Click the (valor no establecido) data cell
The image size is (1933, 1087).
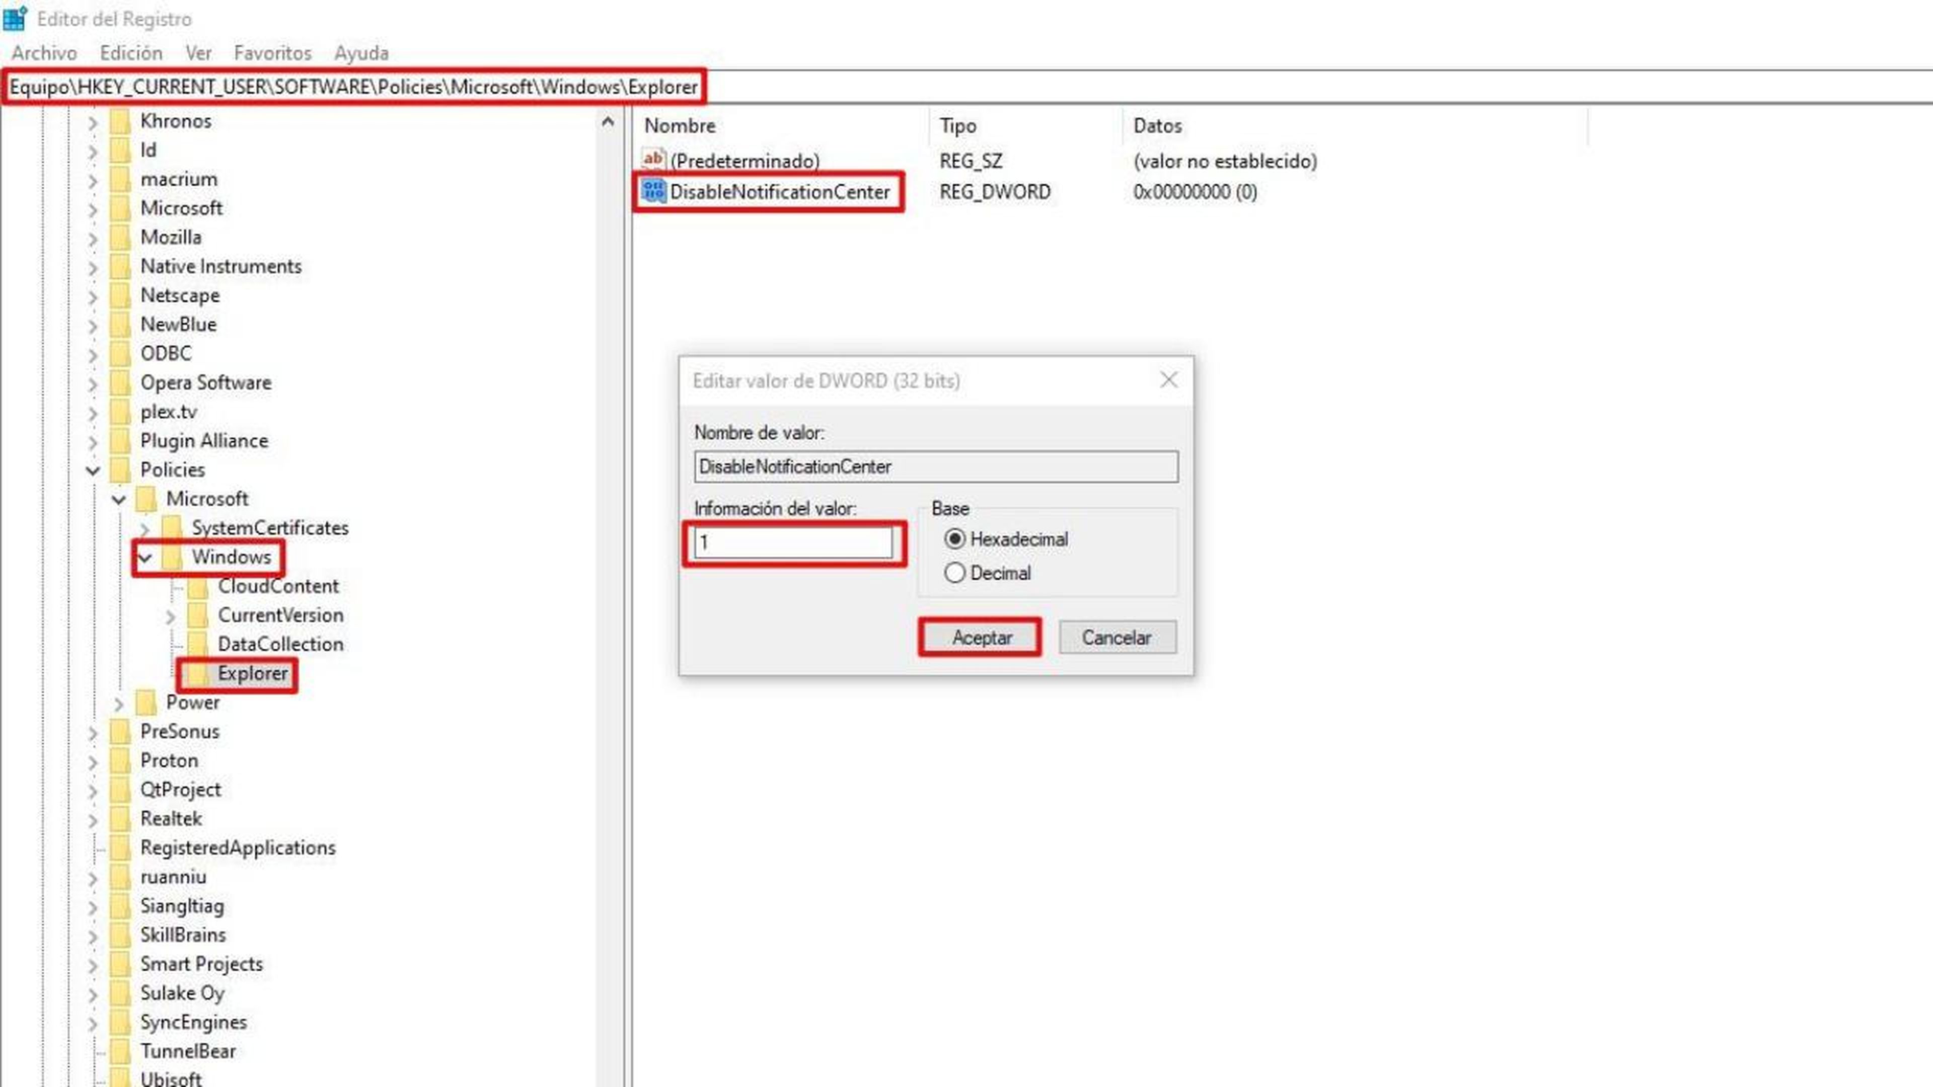click(x=1225, y=161)
